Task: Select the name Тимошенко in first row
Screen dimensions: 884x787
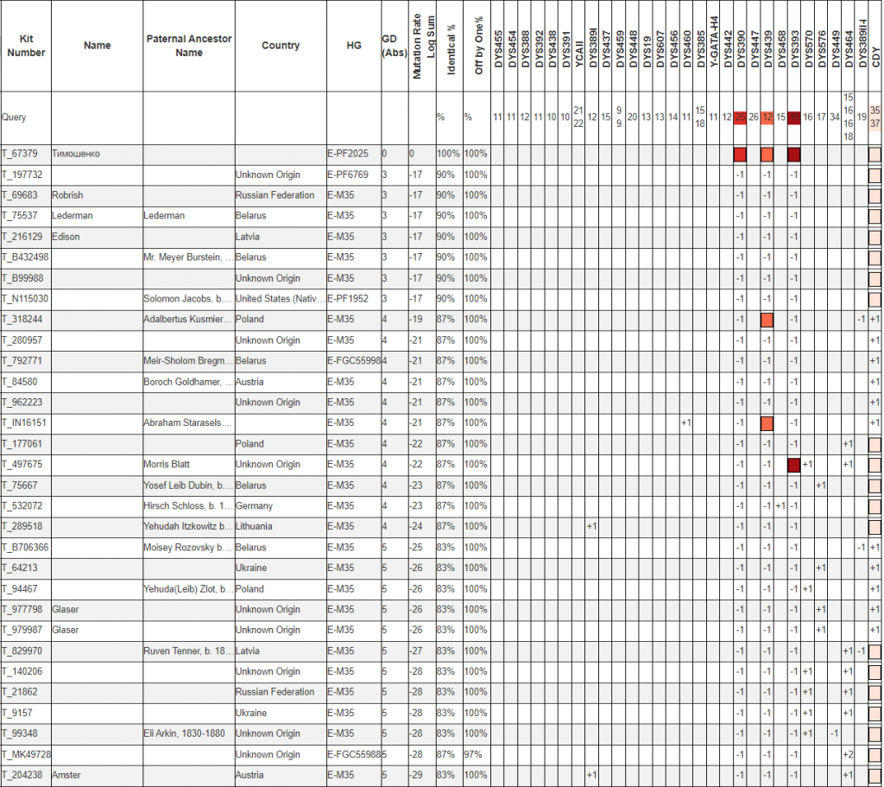Action: [x=76, y=154]
